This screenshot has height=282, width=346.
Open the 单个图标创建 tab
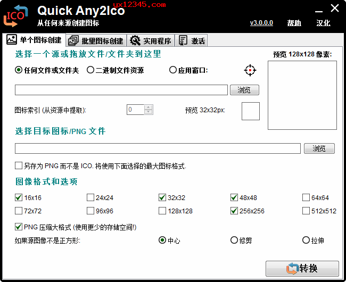(x=34, y=40)
